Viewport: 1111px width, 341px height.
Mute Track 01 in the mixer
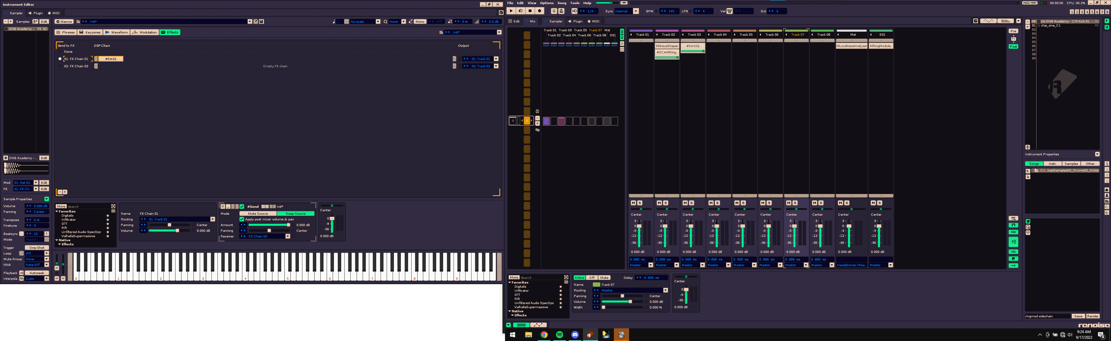coord(633,203)
